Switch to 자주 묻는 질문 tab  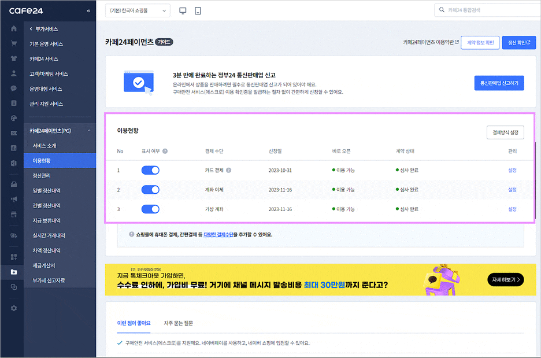(x=178, y=323)
